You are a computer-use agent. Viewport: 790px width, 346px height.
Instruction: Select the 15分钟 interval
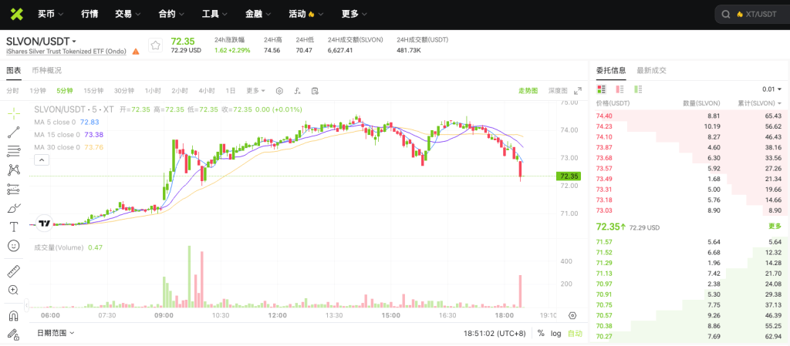(93, 91)
